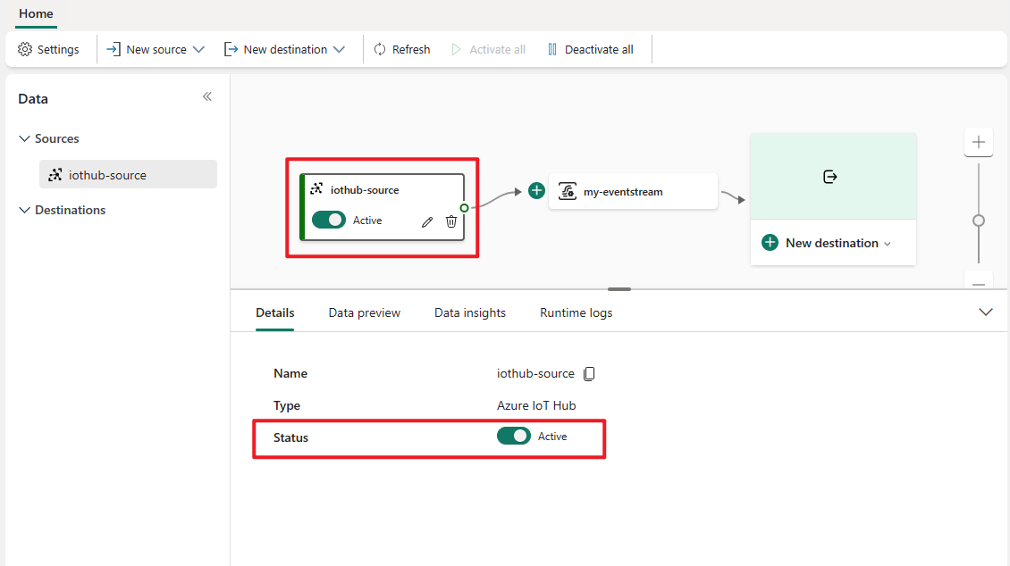Click the Azure IoT Hub type value

536,406
